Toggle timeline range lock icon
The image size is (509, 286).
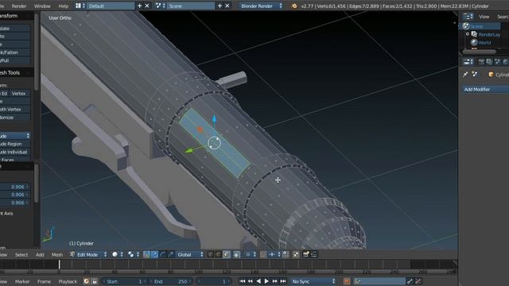[95, 281]
